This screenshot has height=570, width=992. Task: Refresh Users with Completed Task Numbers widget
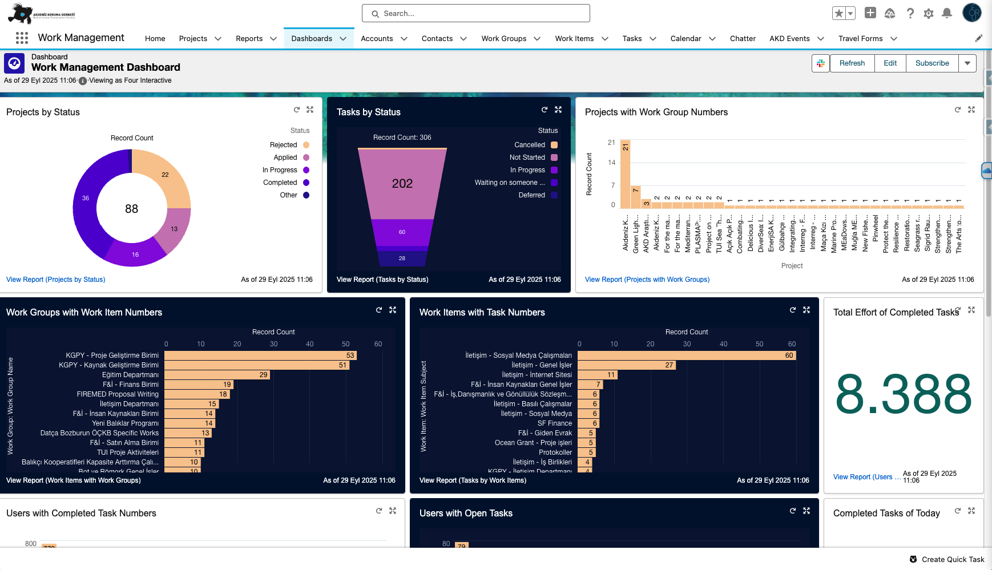379,511
